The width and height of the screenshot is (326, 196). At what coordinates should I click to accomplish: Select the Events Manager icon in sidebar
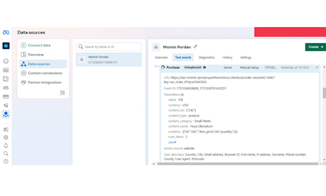tap(6, 115)
